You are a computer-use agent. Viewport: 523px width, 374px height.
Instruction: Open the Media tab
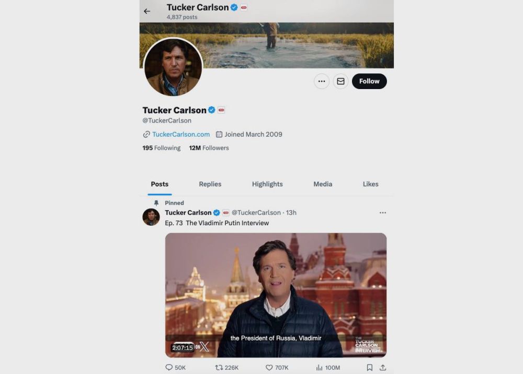(323, 184)
